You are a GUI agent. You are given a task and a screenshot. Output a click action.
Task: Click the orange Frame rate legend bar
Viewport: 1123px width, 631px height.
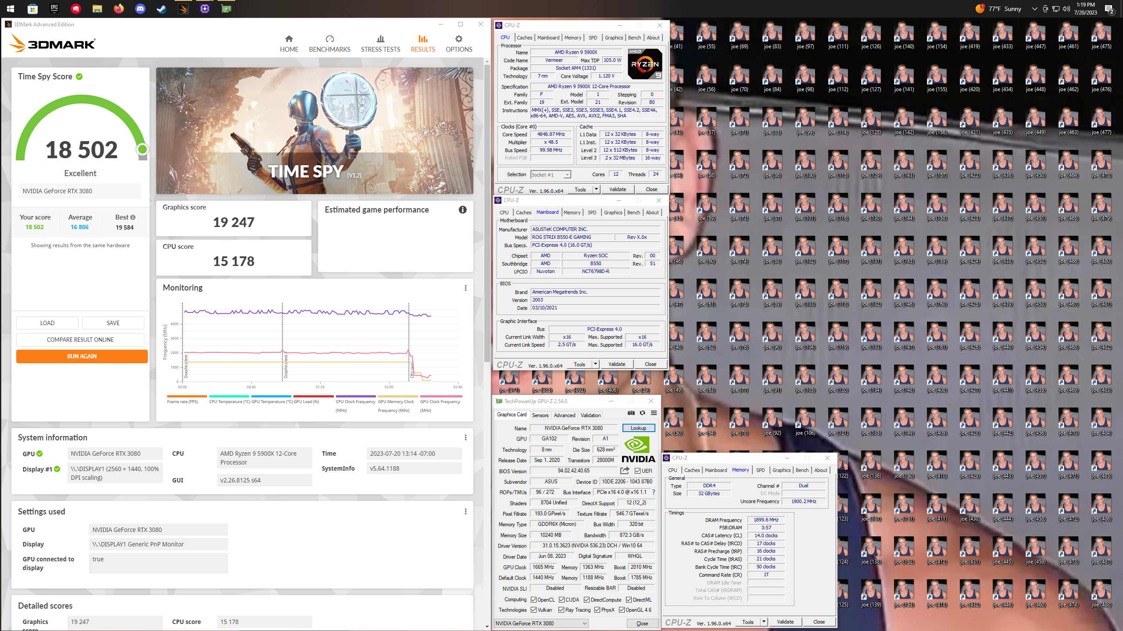[187, 396]
